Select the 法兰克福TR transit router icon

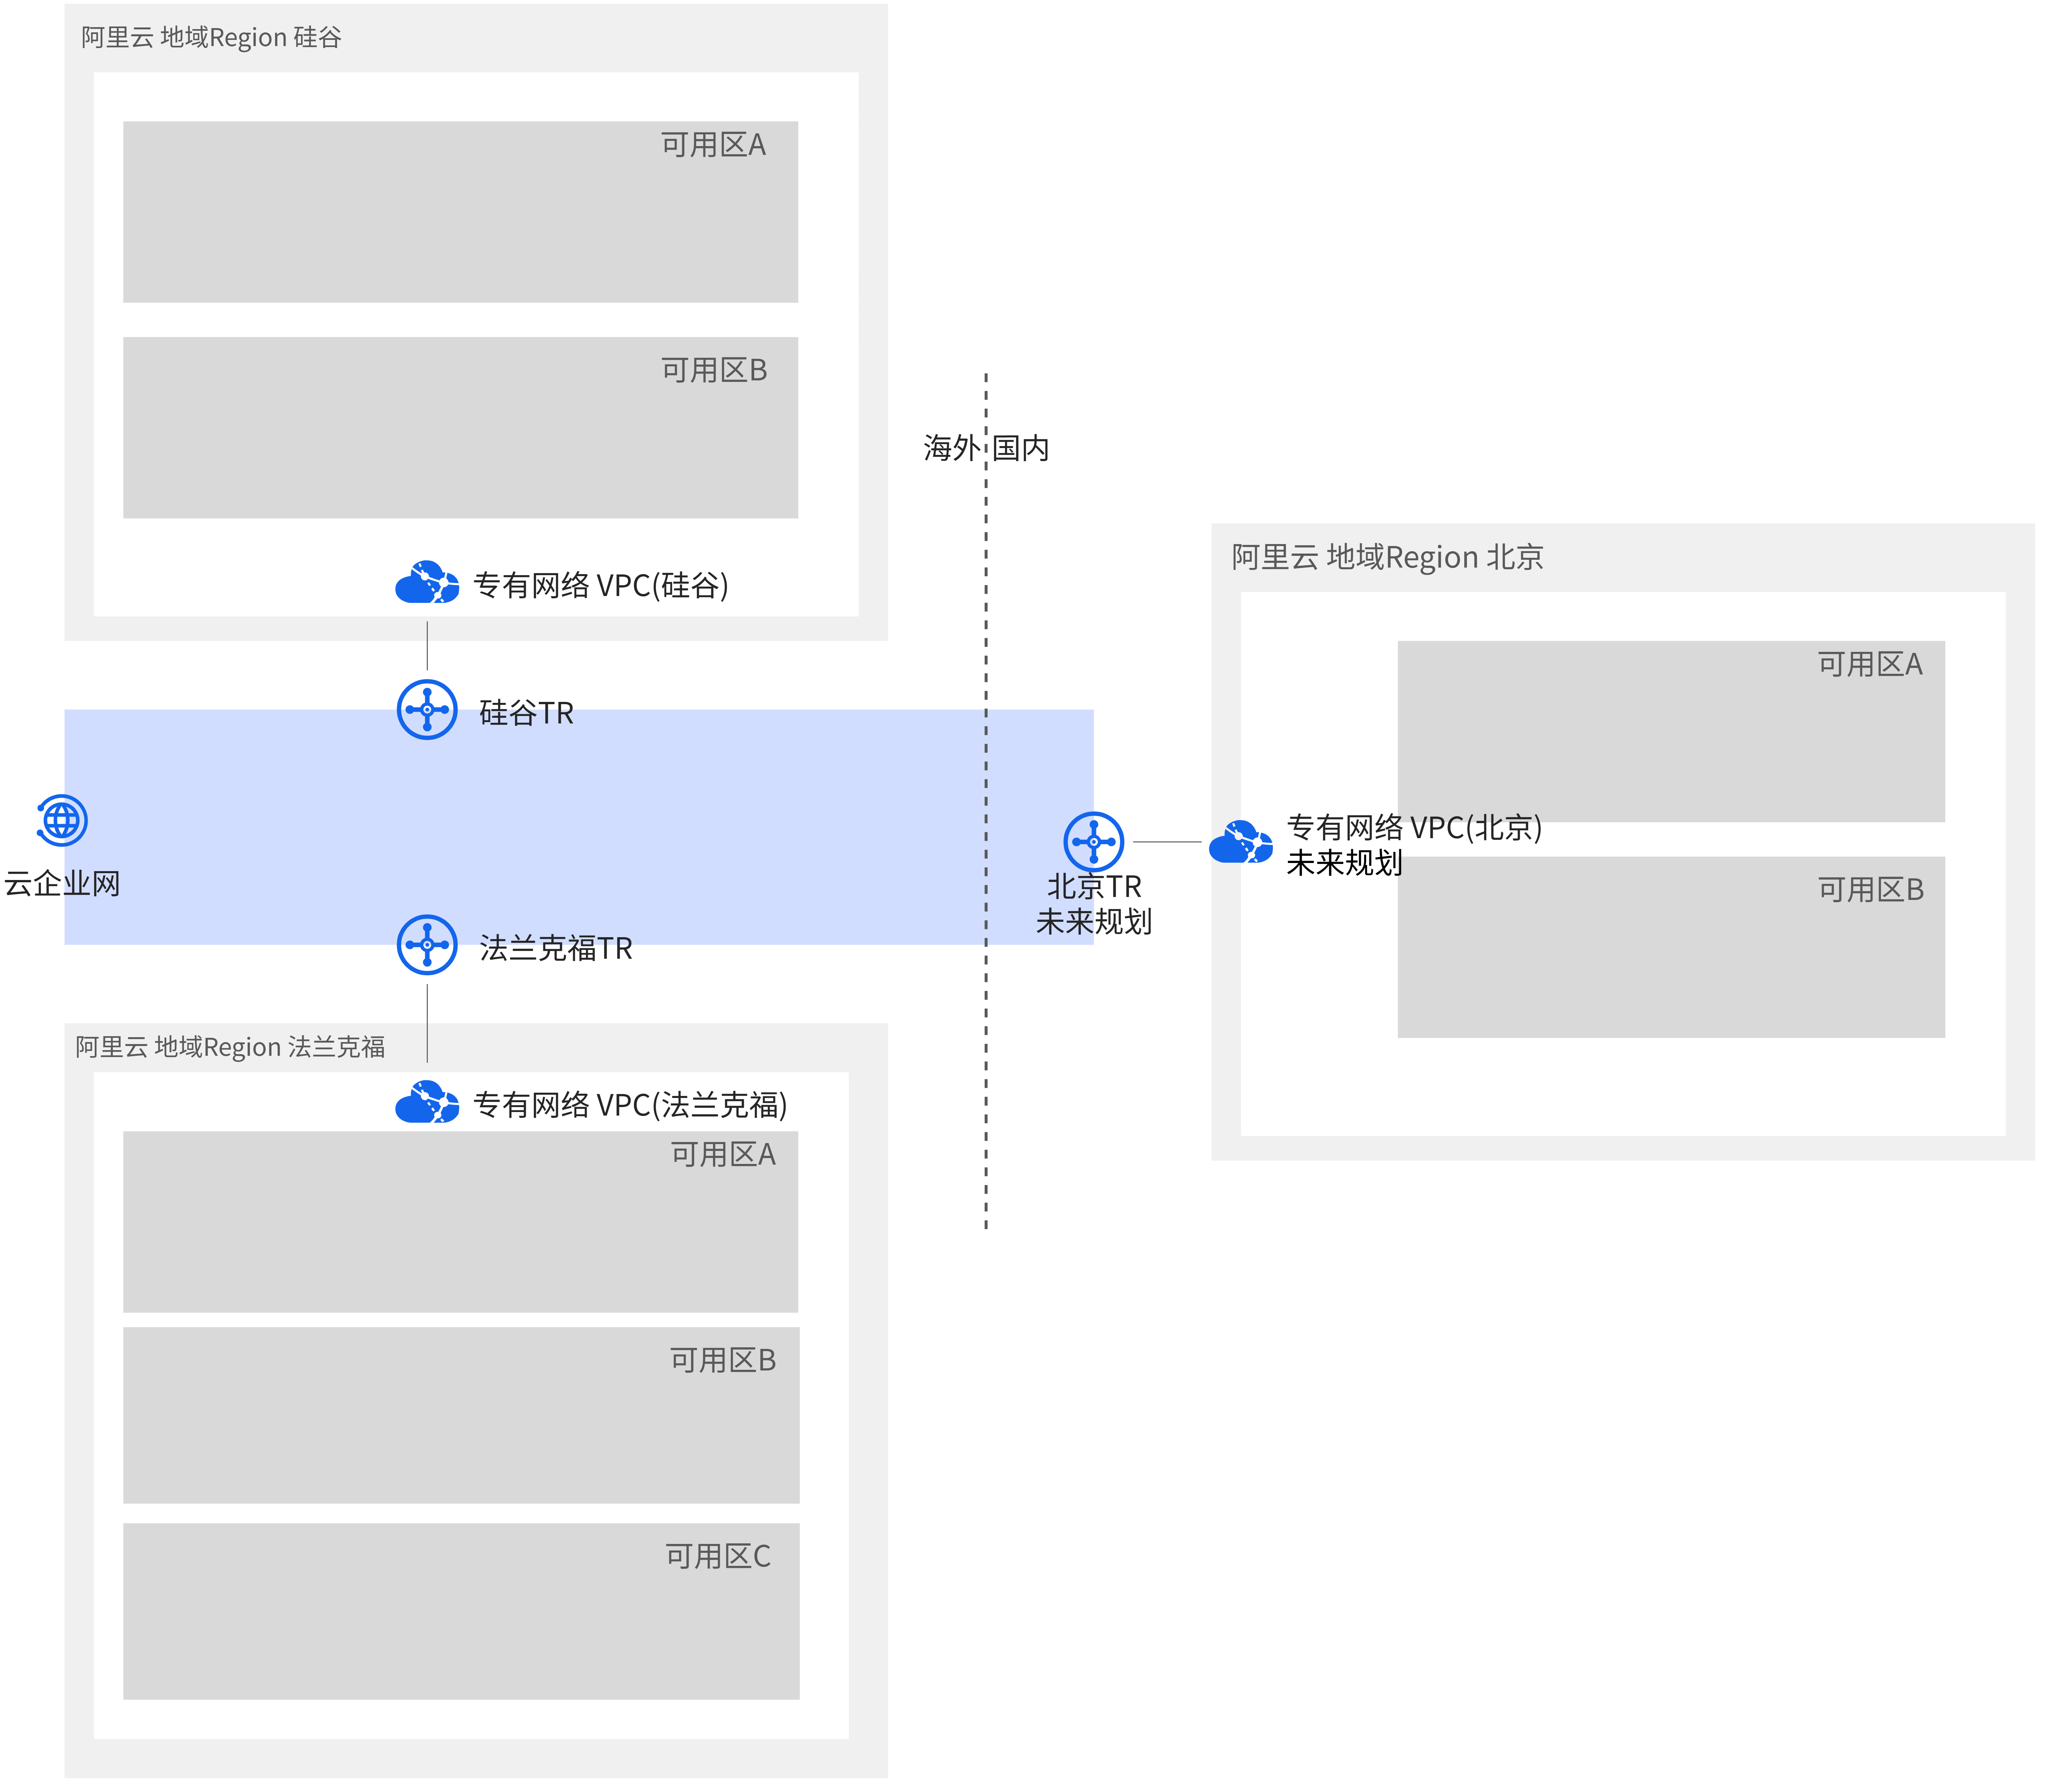point(427,945)
